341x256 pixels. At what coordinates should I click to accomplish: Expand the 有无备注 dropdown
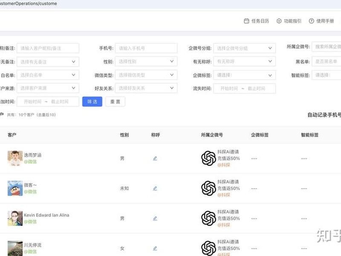coord(48,62)
